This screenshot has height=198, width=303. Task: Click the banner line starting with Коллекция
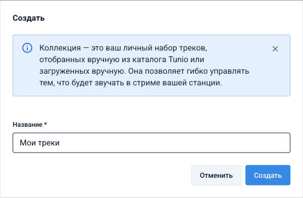pos(123,48)
